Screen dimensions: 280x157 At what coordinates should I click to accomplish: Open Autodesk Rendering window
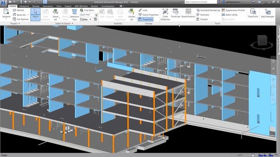tap(208, 10)
